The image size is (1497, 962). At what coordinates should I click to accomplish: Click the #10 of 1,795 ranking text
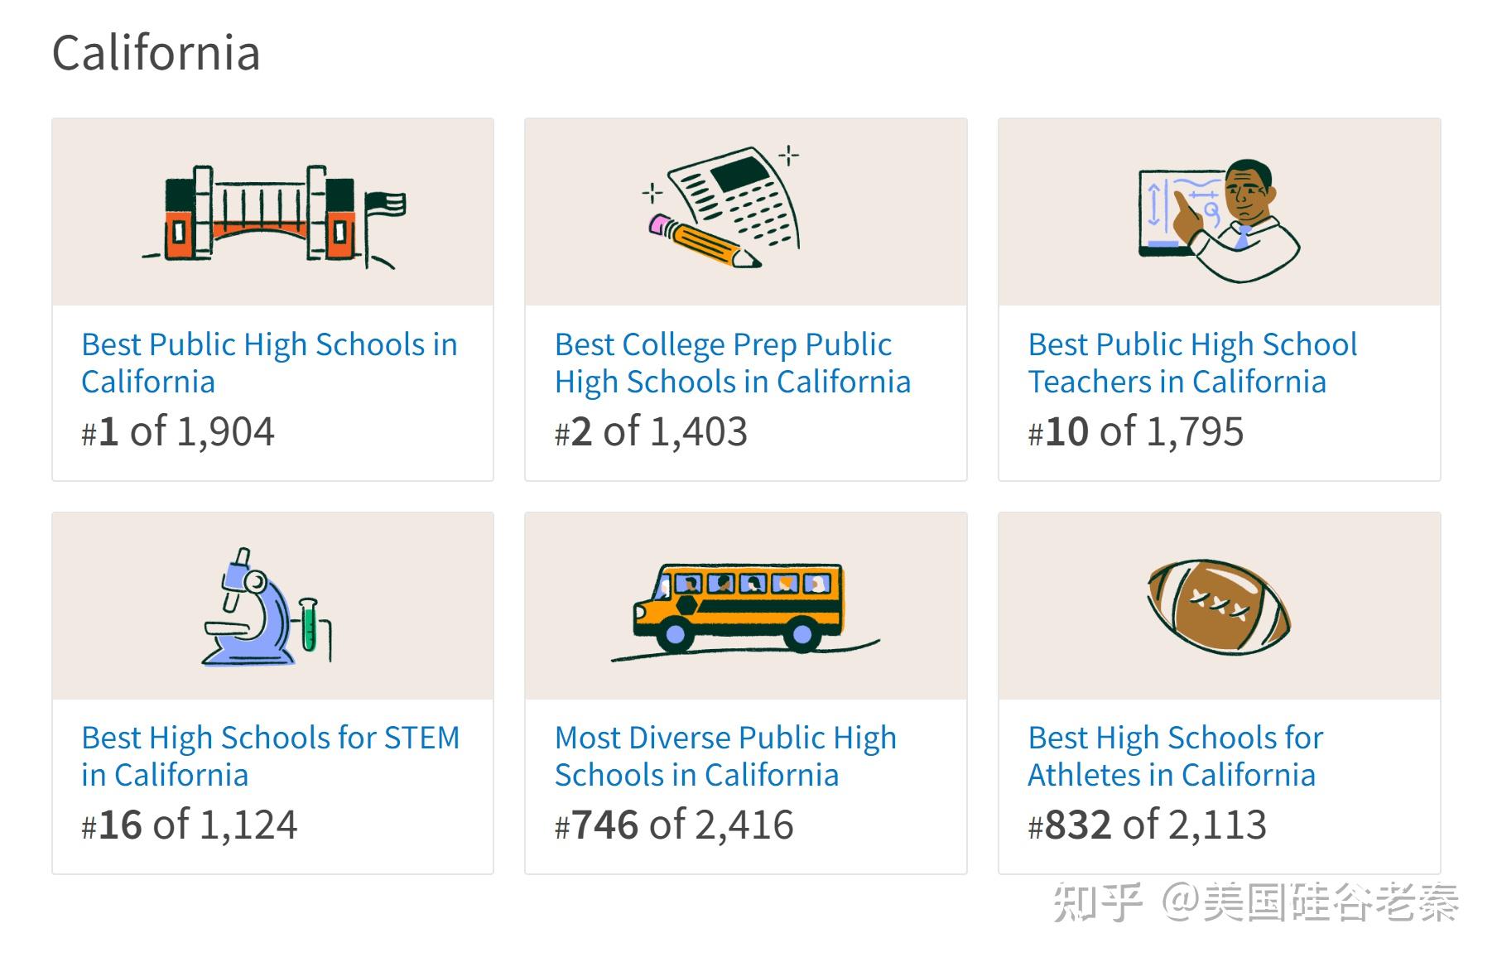coord(1135,432)
